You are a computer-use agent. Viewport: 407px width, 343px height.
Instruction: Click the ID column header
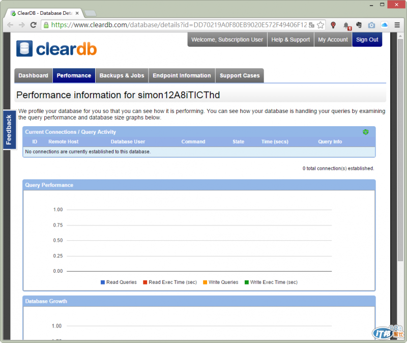coord(35,142)
